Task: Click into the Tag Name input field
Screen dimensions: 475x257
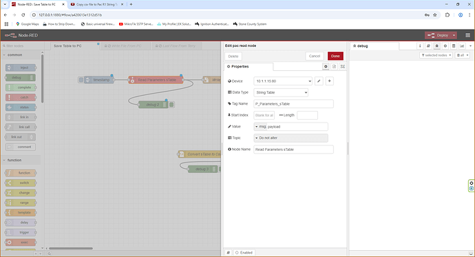Action: 293,104
